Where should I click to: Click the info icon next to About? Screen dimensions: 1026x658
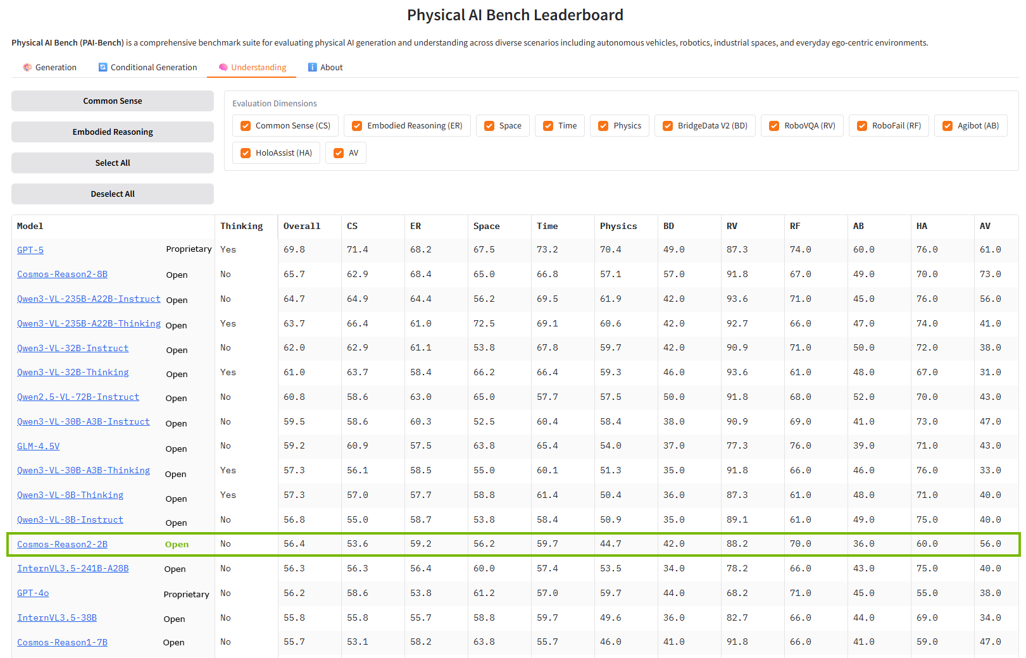pyautogui.click(x=311, y=66)
